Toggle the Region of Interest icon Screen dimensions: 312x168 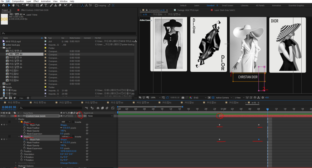[209, 97]
